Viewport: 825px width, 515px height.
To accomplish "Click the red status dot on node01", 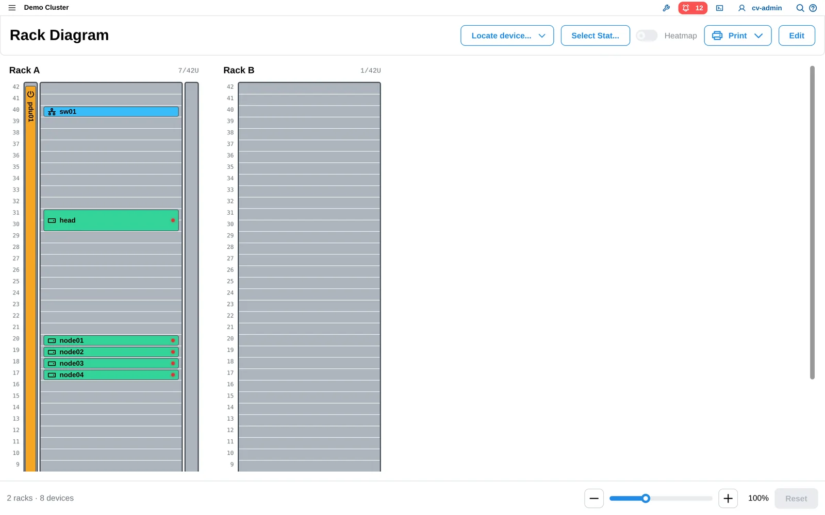I will [173, 340].
